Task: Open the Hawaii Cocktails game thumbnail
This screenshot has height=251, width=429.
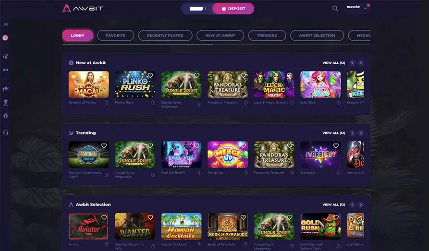Action: (x=182, y=227)
